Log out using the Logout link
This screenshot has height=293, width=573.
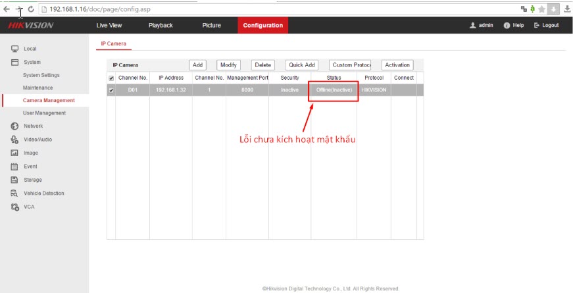tap(546, 26)
